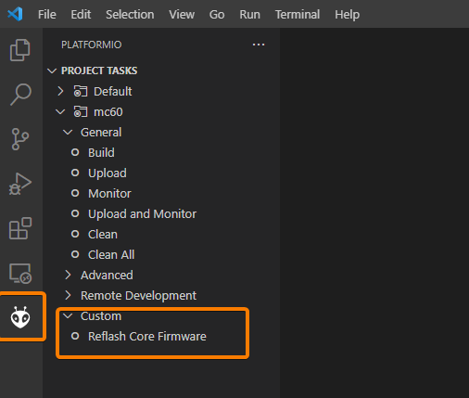Collapse the General task group
The image size is (469, 398).
coord(68,133)
